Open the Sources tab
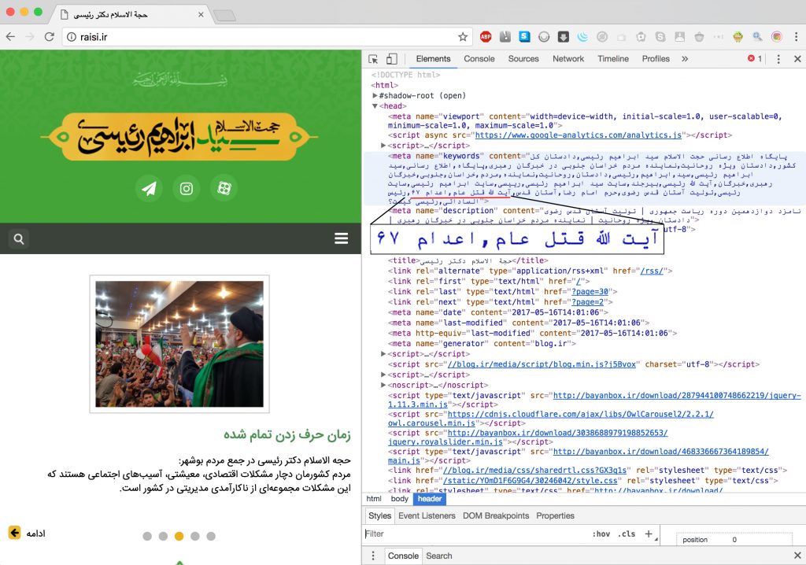The height and width of the screenshot is (565, 806). (523, 58)
